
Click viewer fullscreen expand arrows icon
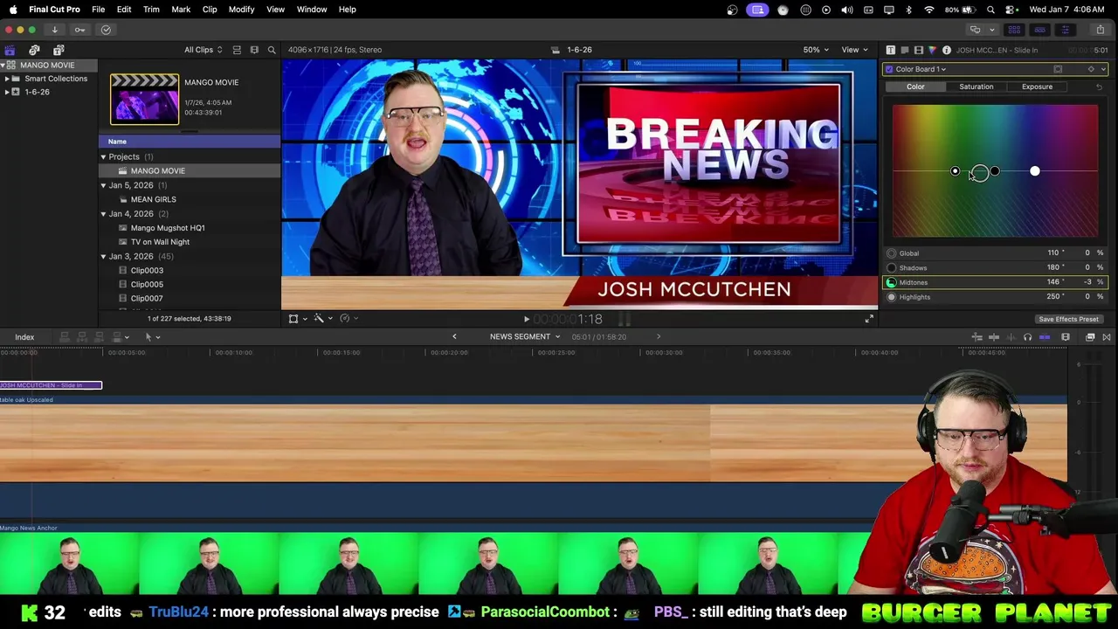point(869,319)
